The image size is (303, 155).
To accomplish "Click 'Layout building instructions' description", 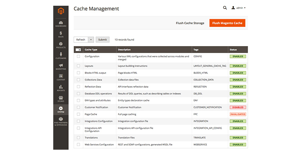I will (x=133, y=66).
